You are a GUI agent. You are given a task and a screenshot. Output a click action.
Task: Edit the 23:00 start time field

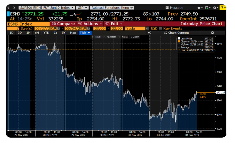[x=99, y=29]
